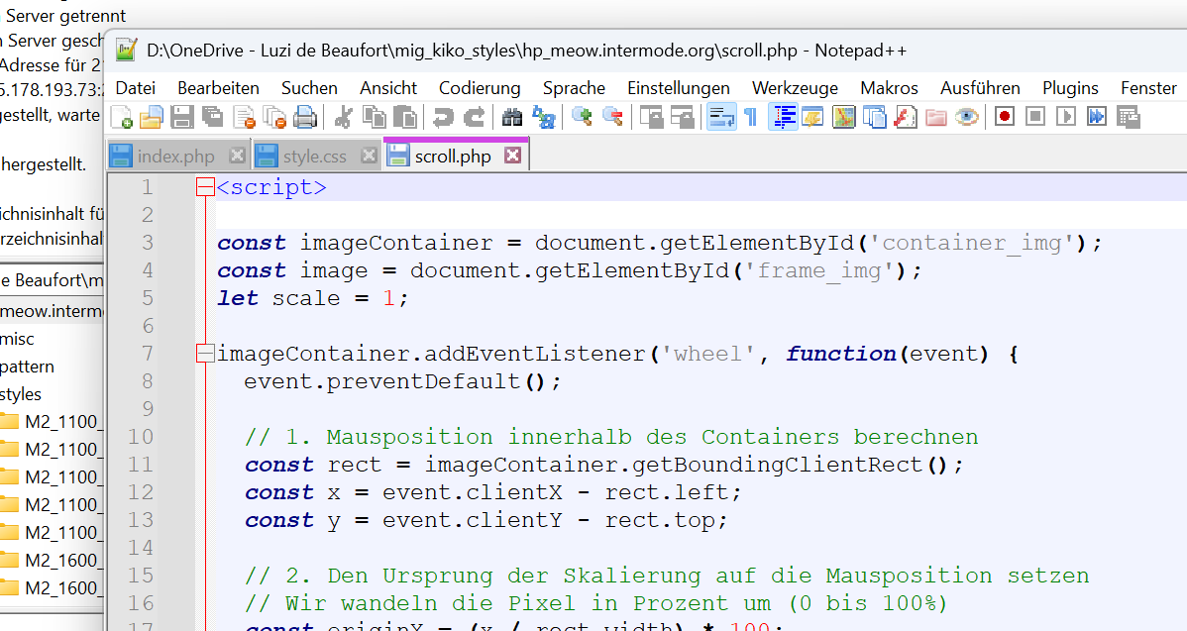Click the Open file folder icon
This screenshot has width=1187, height=631.
152,117
